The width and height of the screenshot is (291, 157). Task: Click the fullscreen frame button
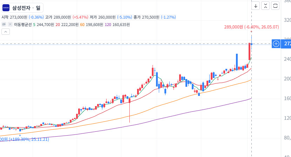275,6
